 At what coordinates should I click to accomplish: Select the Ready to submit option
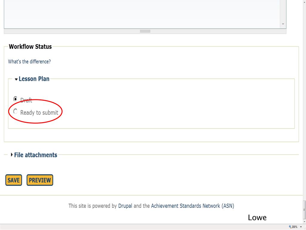[x=15, y=111]
